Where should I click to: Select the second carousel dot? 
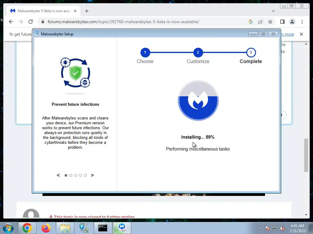[x=71, y=175]
